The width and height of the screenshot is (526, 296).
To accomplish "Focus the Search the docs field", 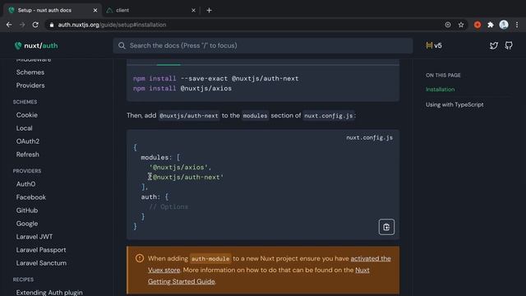I will (263, 46).
